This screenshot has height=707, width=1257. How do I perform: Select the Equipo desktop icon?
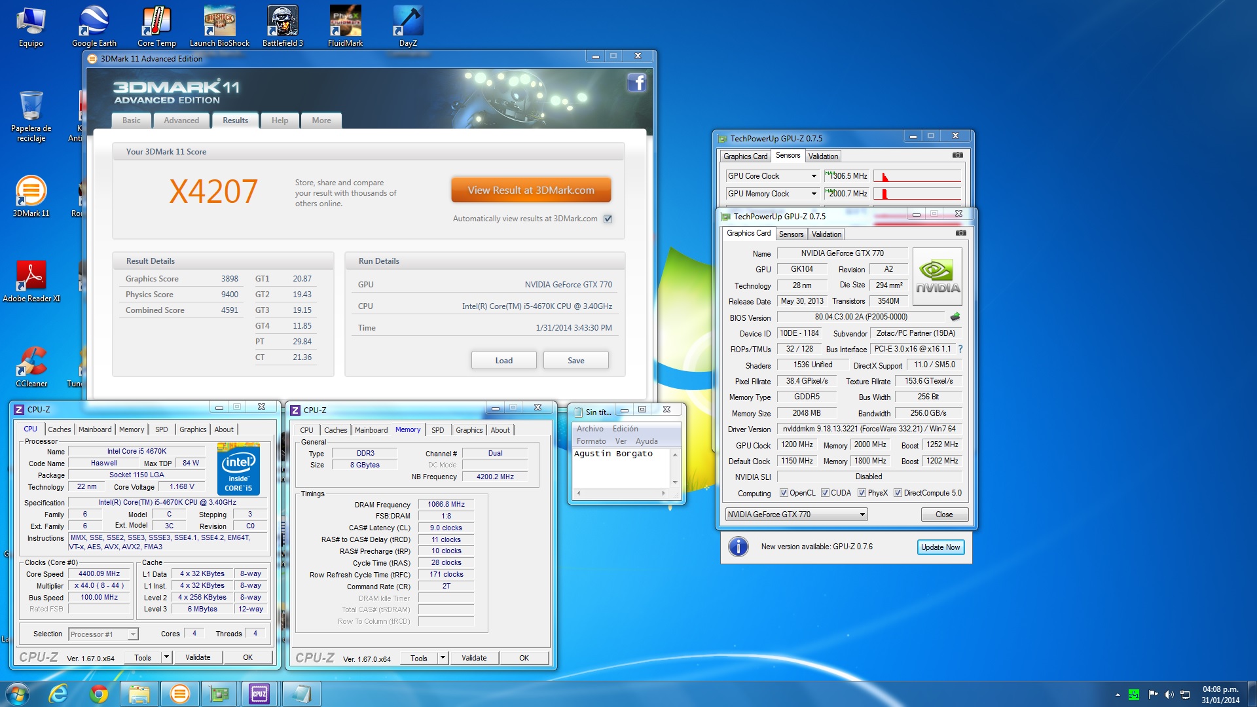pos(31,26)
